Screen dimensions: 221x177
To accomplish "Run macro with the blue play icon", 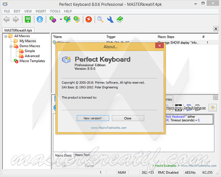I will (40, 19).
